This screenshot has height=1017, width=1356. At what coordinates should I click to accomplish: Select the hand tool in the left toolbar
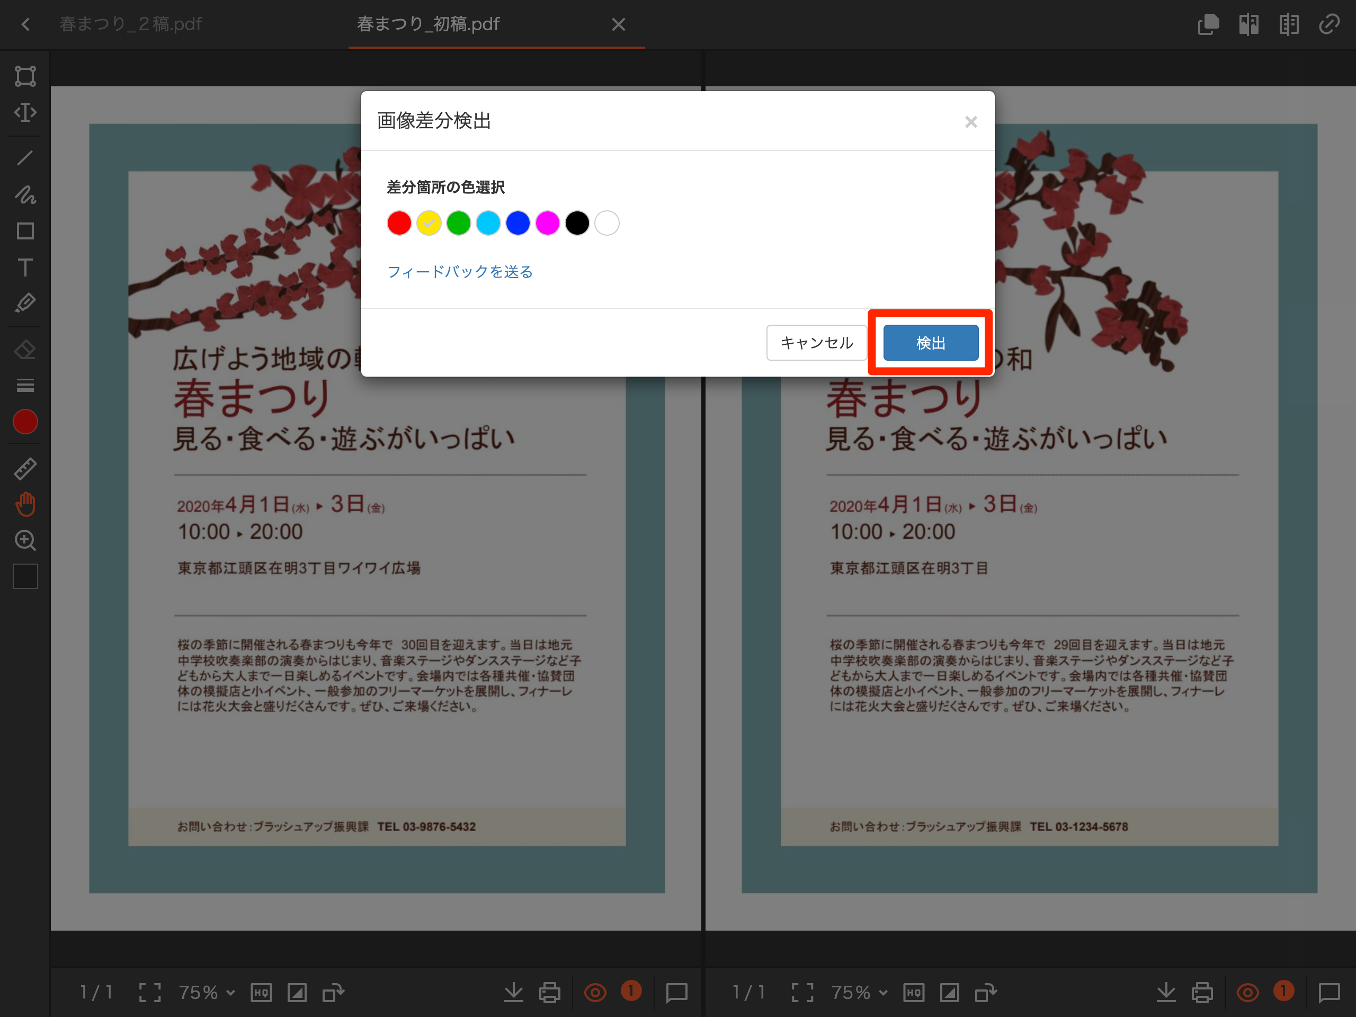click(24, 504)
